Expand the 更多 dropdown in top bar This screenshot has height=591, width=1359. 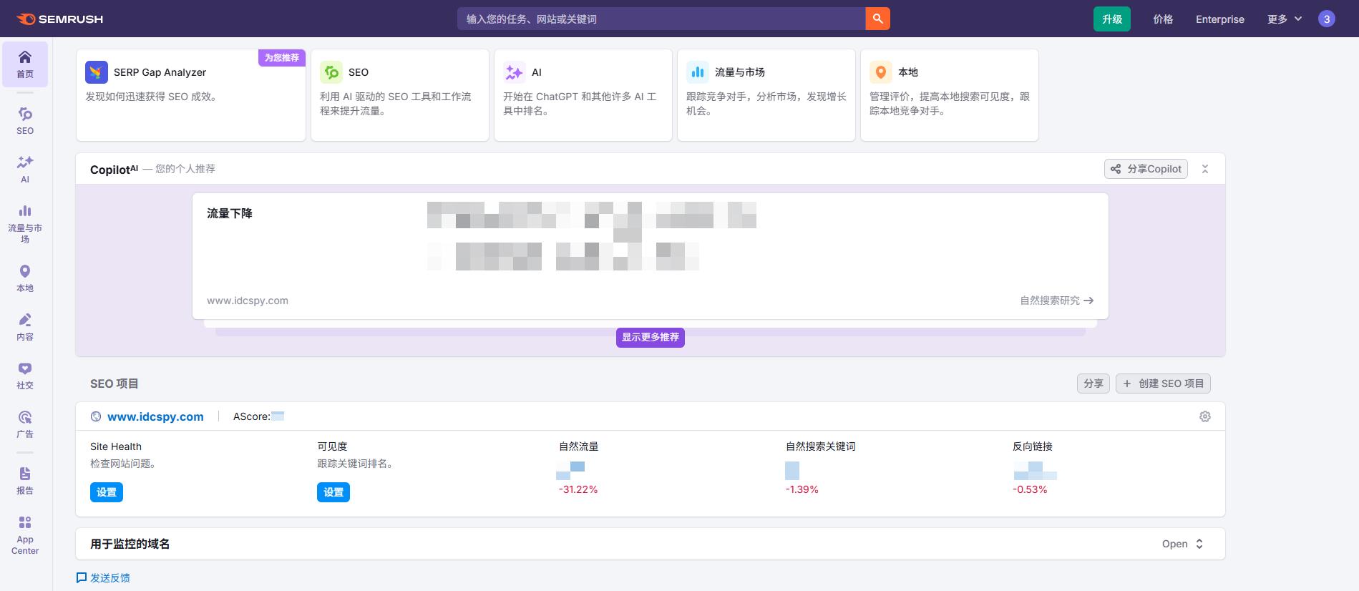coord(1285,19)
